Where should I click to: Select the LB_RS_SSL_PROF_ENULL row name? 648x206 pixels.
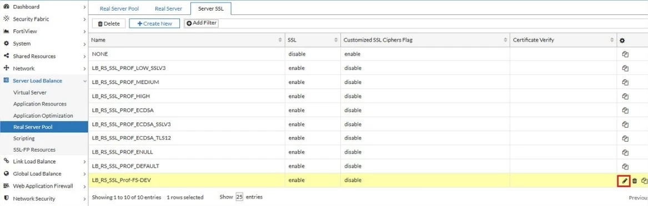[x=122, y=152]
